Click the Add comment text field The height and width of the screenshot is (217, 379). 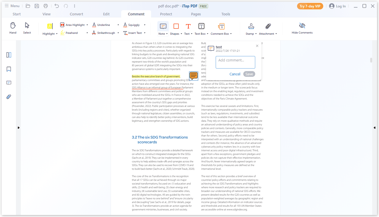(x=235, y=62)
